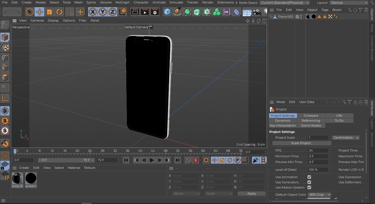This screenshot has height=204, width=375.
Task: Uncheck Use Motion System checkbox
Action: point(309,188)
